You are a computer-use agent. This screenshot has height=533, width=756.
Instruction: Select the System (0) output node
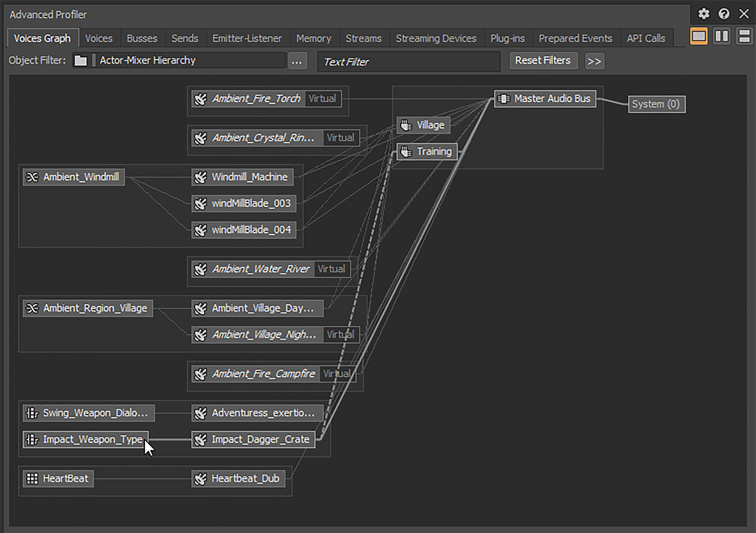[655, 104]
